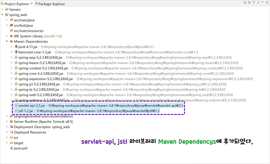
Task: Click the Package Explorer tab icon
Action: (36, 3)
